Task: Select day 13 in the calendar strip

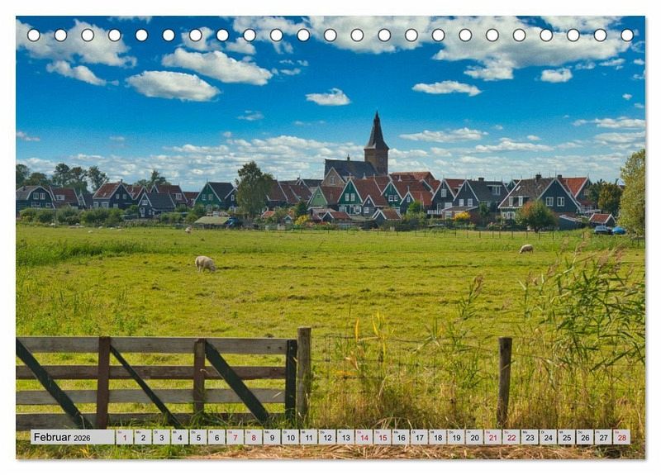Action: tap(345, 437)
